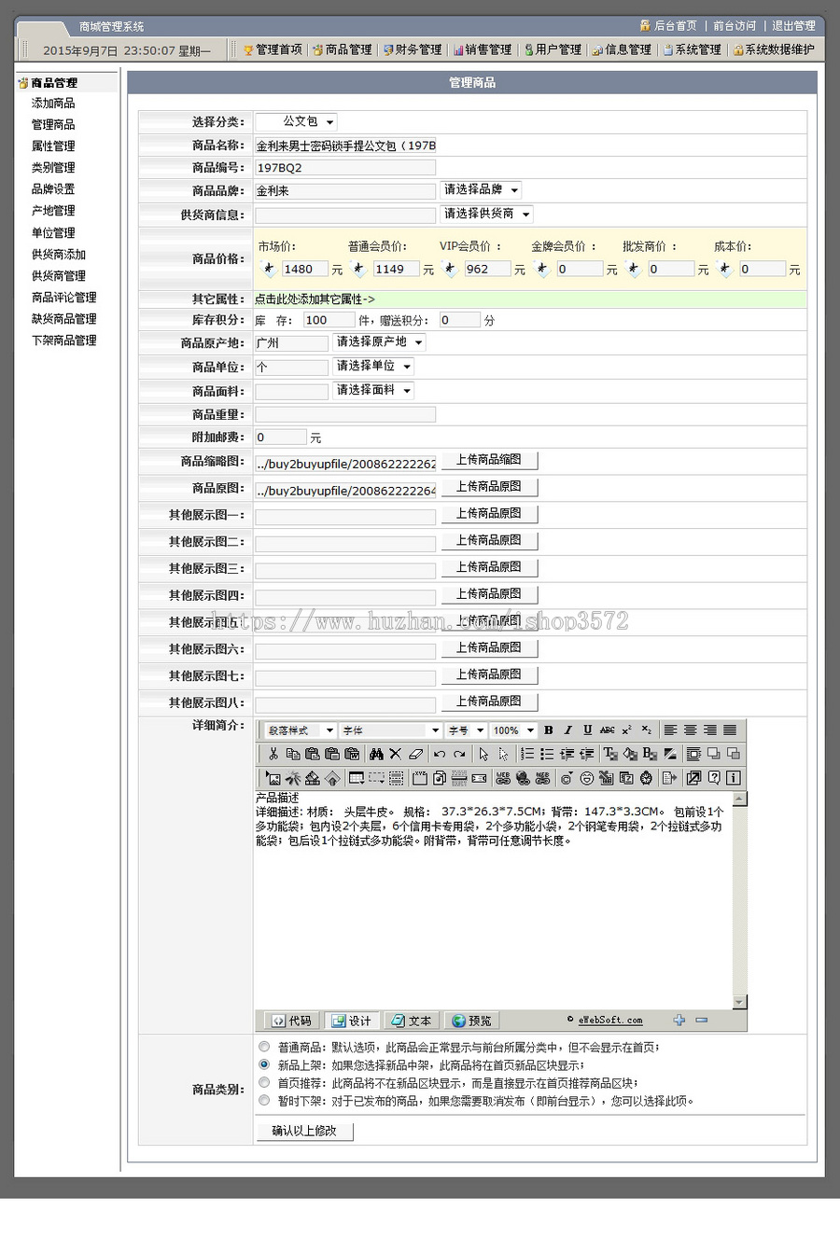Open 品牌设置 in sidebar
Screen dimensions: 840x1237
pyautogui.click(x=53, y=189)
